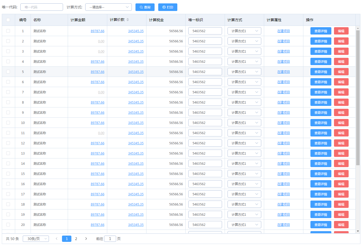Click 编辑 button for row 13
Image resolution: width=363 pixels, height=245 pixels.
[341, 153]
